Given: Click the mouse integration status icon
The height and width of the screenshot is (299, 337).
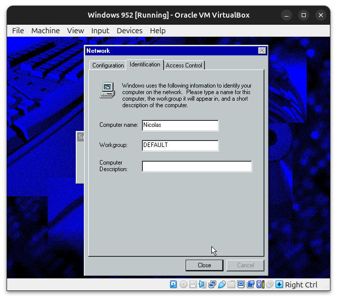Looking at the screenshot, I should pyautogui.click(x=269, y=284).
